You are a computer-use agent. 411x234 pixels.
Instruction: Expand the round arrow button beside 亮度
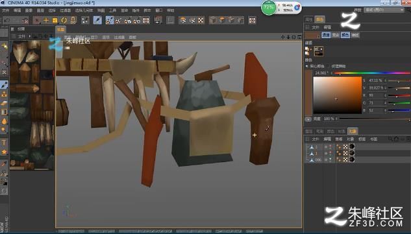[x=308, y=119]
